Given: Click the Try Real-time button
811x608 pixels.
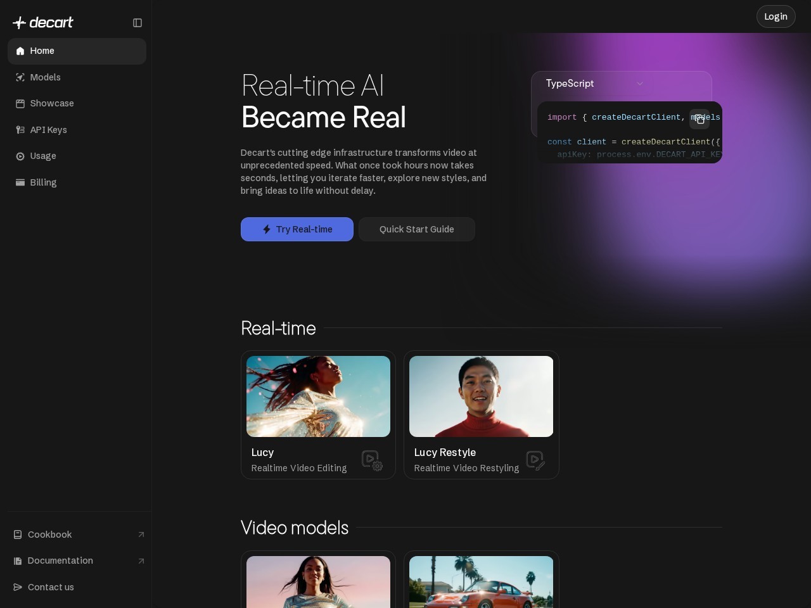Looking at the screenshot, I should pyautogui.click(x=297, y=229).
